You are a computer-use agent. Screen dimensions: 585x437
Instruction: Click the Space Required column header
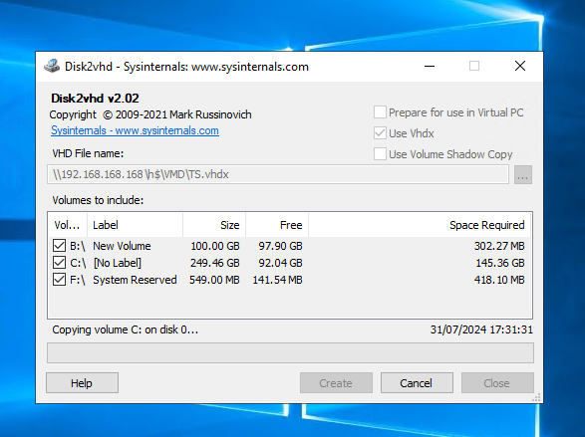click(x=420, y=225)
